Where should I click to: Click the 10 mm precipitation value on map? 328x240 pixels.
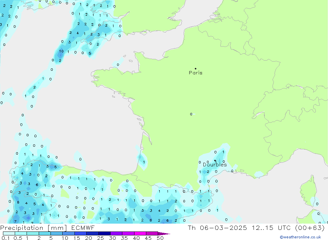pos(61,51)
